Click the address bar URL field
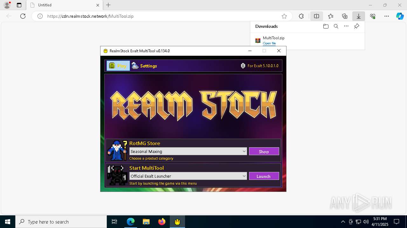Screen dimensions: 407x228 pyautogui.click(x=162, y=16)
